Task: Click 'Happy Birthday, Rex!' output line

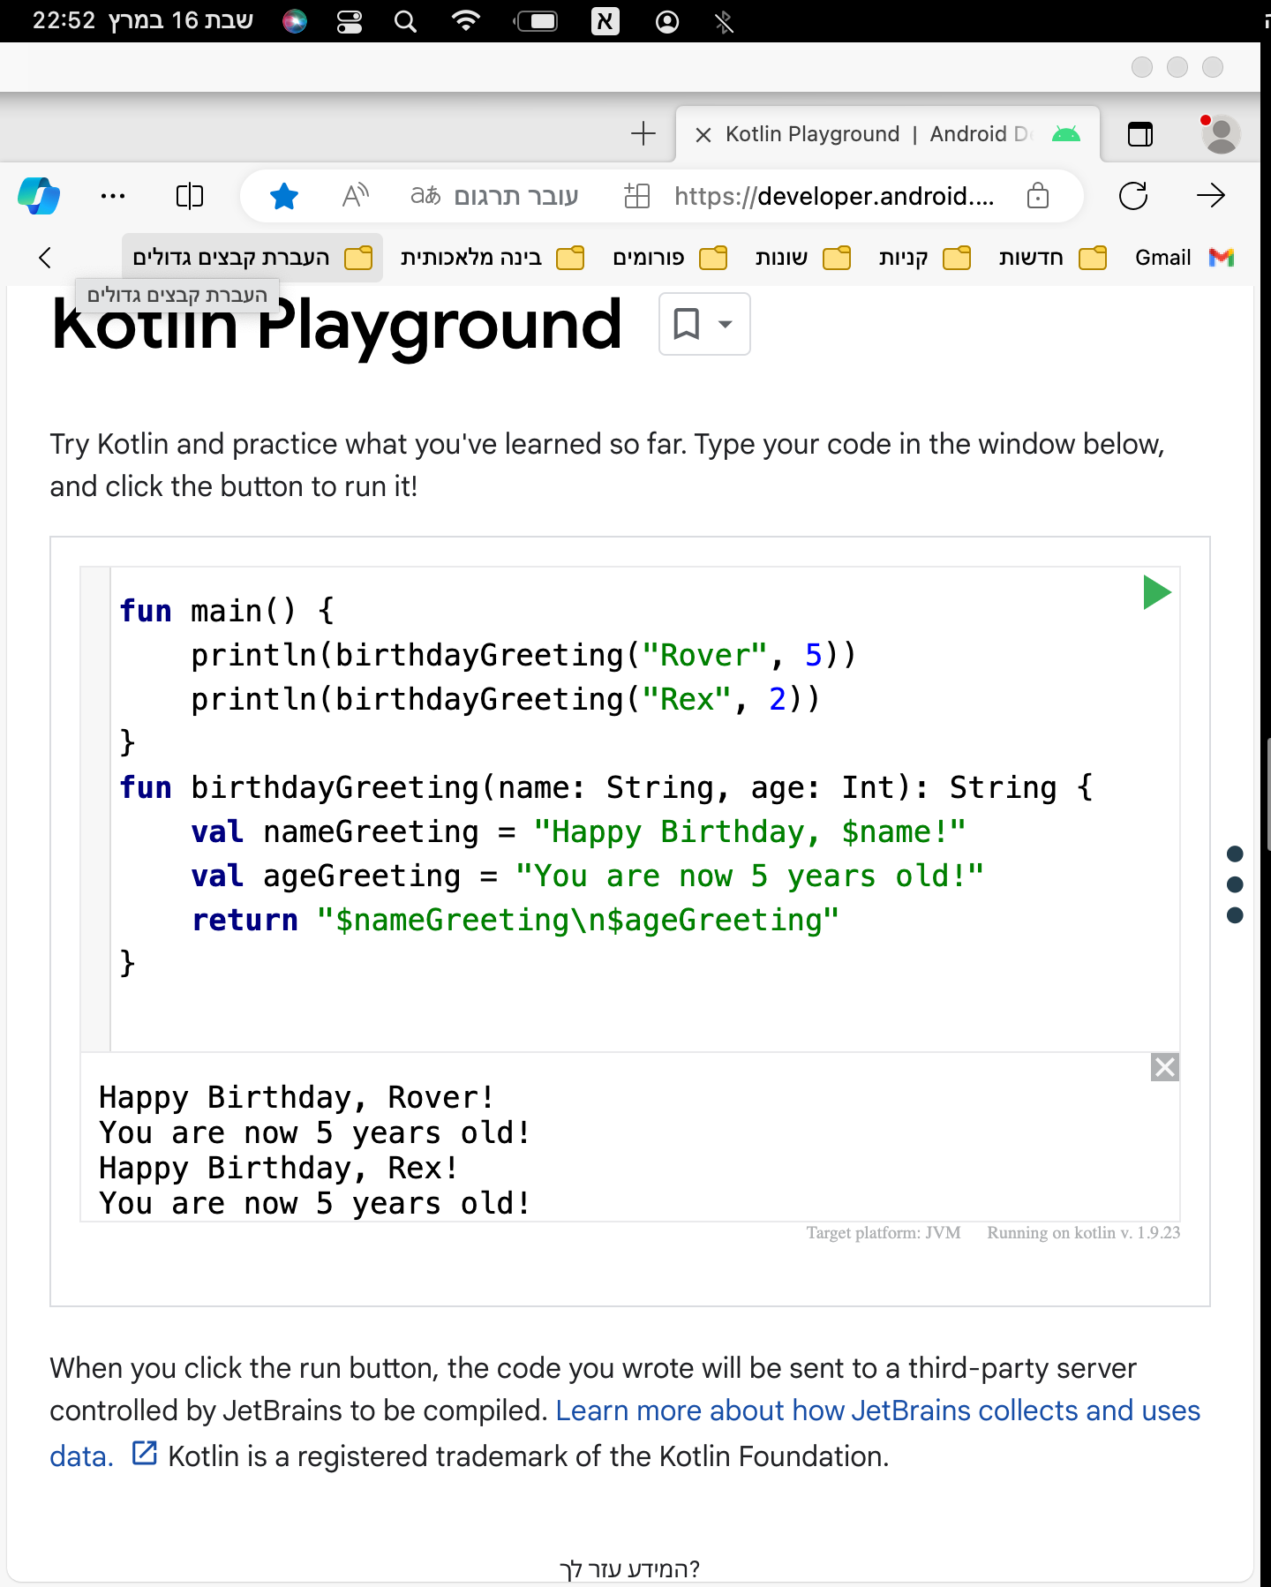Action: (x=279, y=1168)
